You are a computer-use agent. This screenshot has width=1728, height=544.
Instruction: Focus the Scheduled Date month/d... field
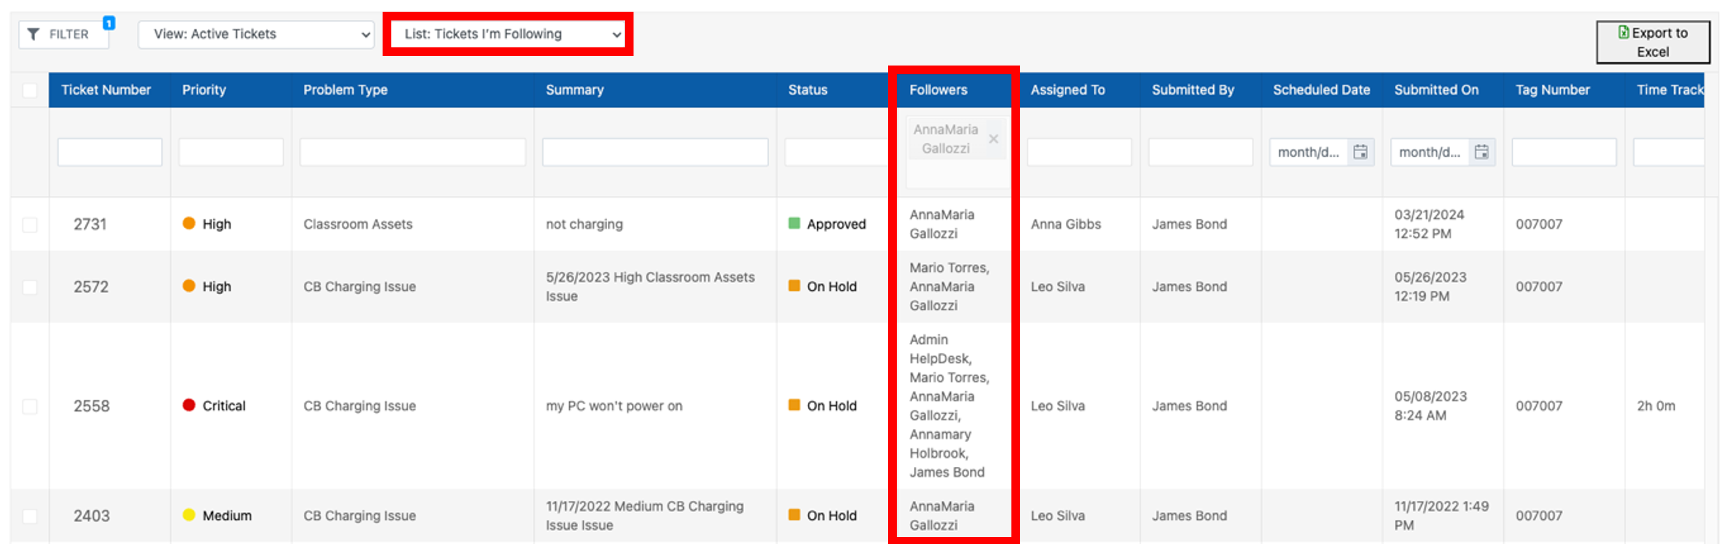point(1309,152)
